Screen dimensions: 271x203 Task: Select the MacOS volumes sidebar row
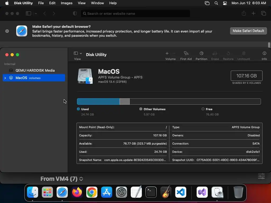34,78
